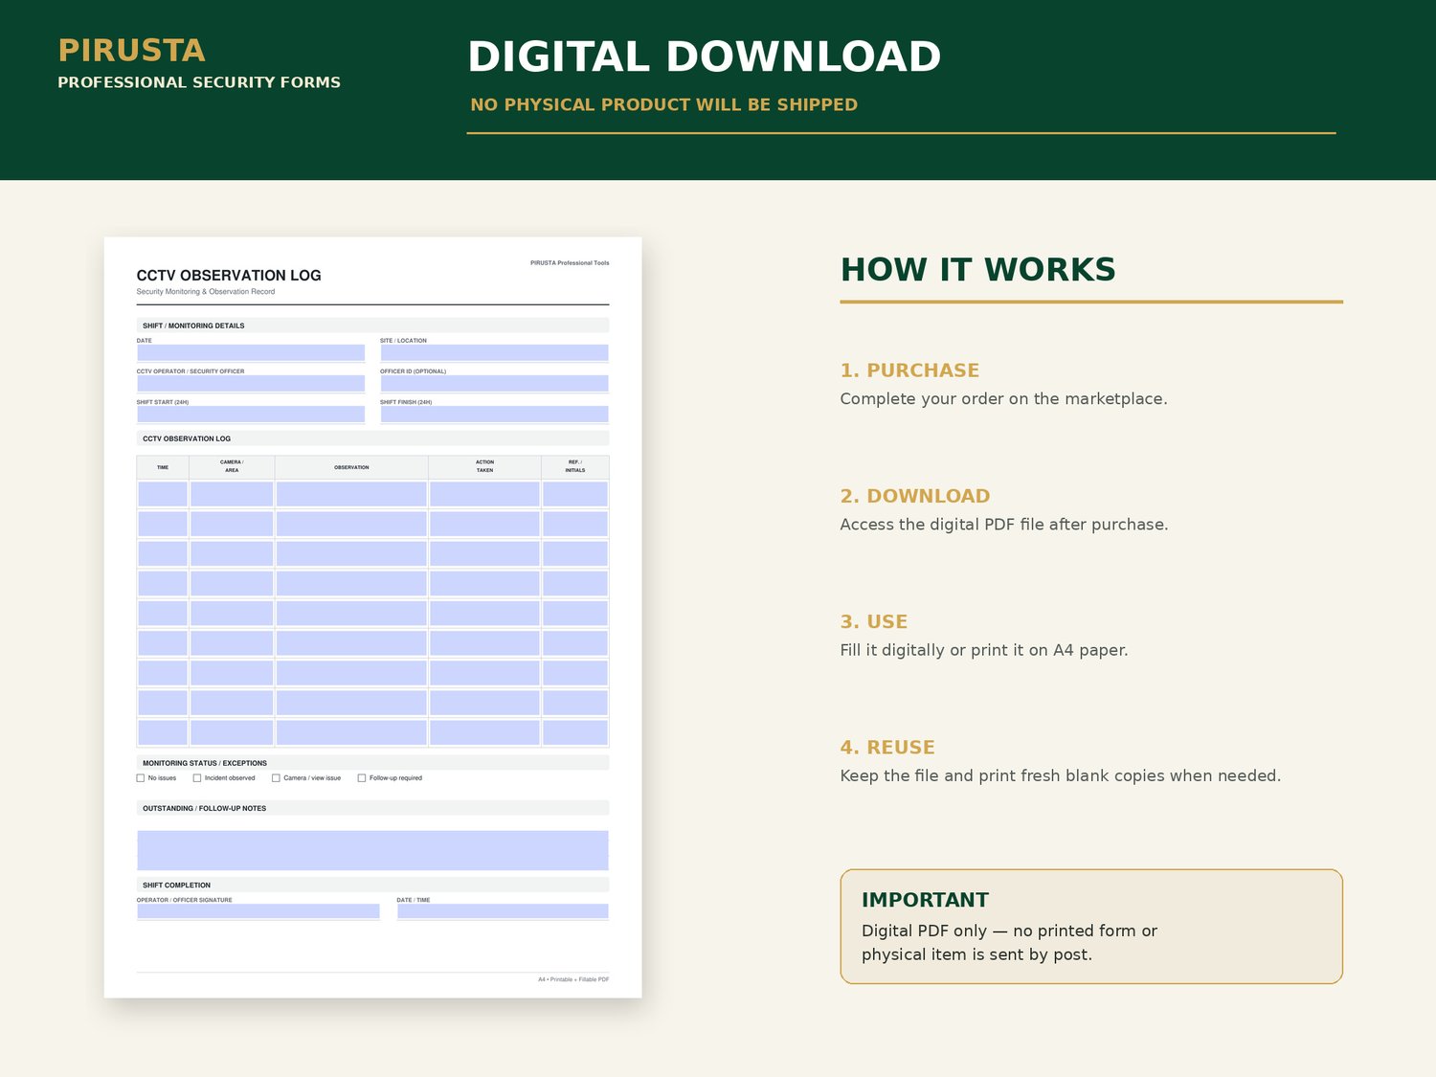Click the IMPORTANT notice heading

point(925,900)
